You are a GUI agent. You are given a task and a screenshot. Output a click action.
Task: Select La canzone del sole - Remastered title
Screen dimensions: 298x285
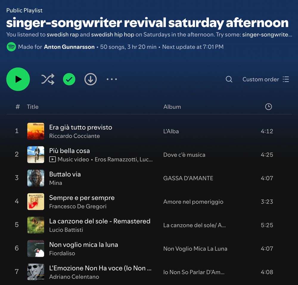pyautogui.click(x=100, y=221)
